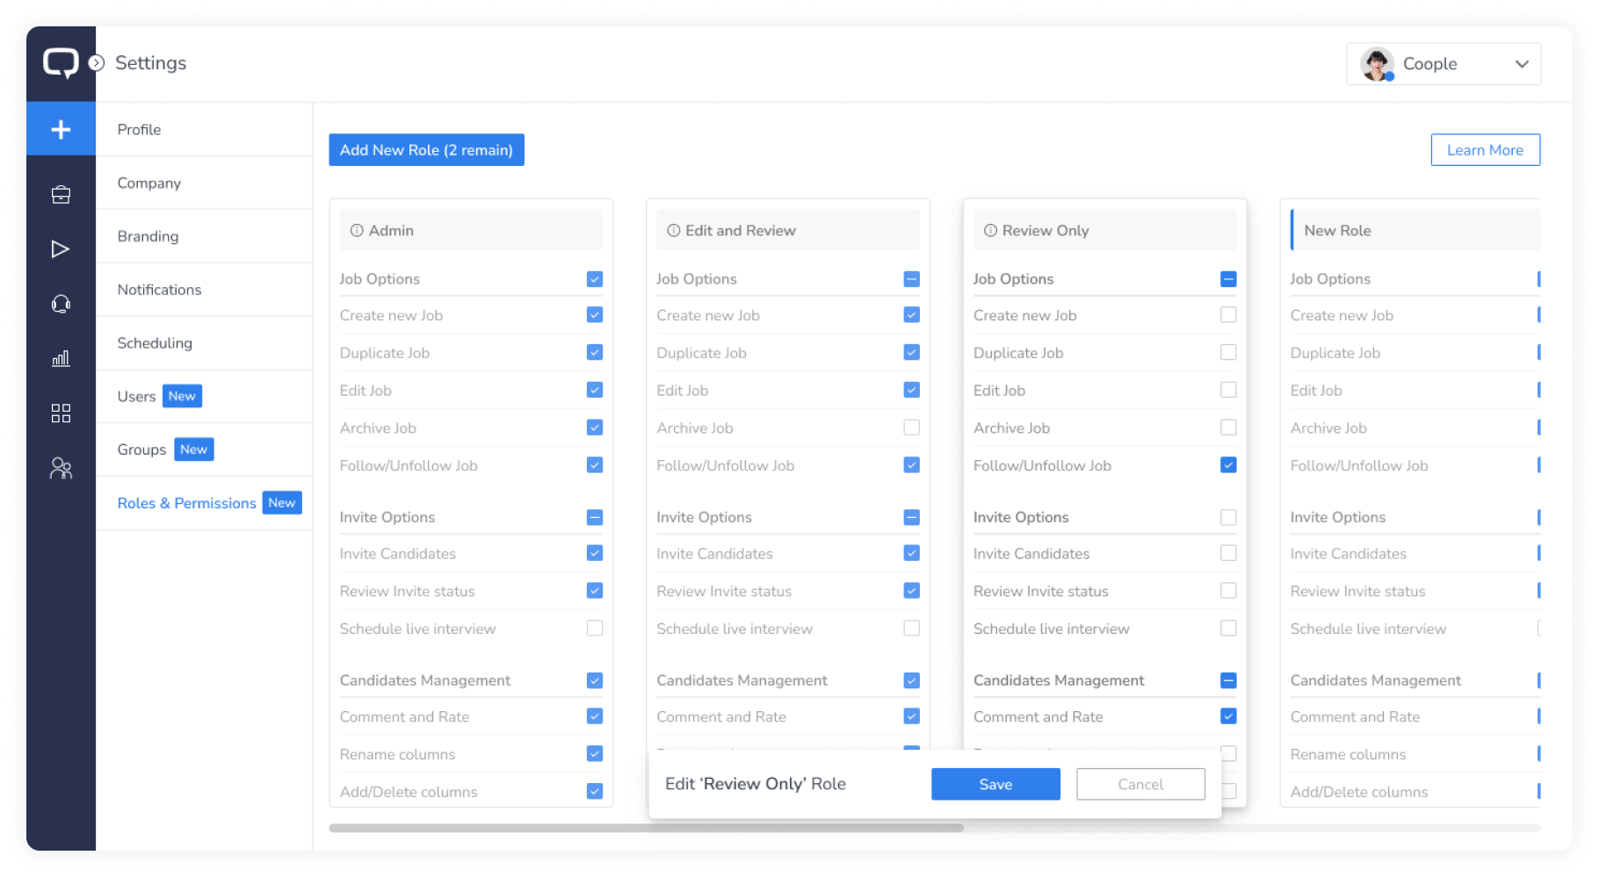Go to Roles & Permissions settings
This screenshot has height=877, width=1599.
(186, 503)
